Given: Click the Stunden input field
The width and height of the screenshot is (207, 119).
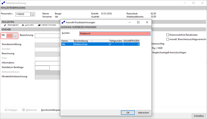Looking at the screenshot, I should [46, 49].
